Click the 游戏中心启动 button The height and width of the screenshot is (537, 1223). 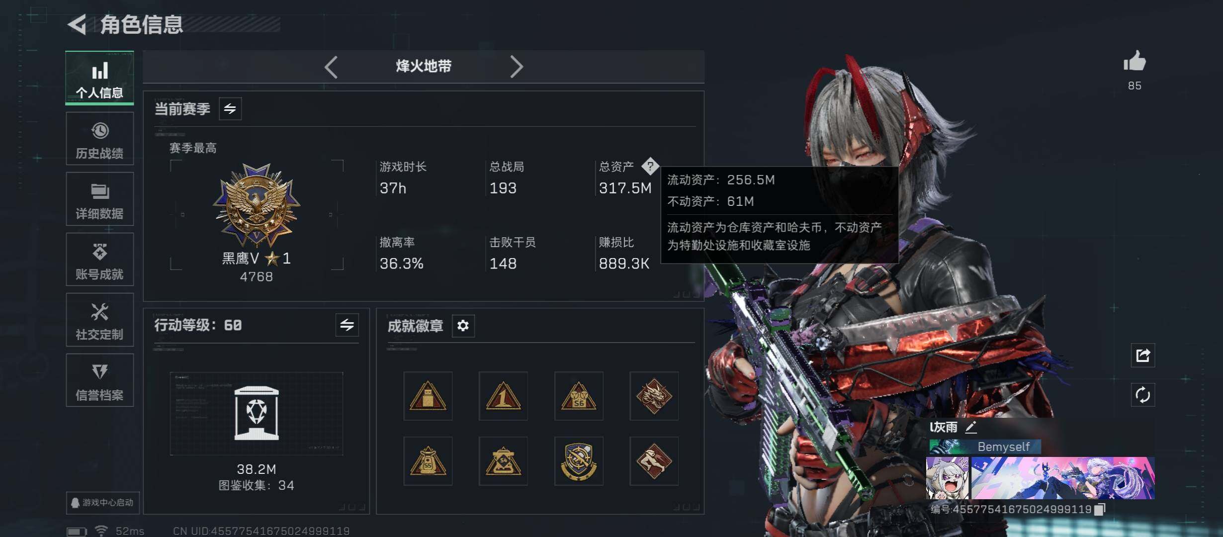[x=103, y=503]
